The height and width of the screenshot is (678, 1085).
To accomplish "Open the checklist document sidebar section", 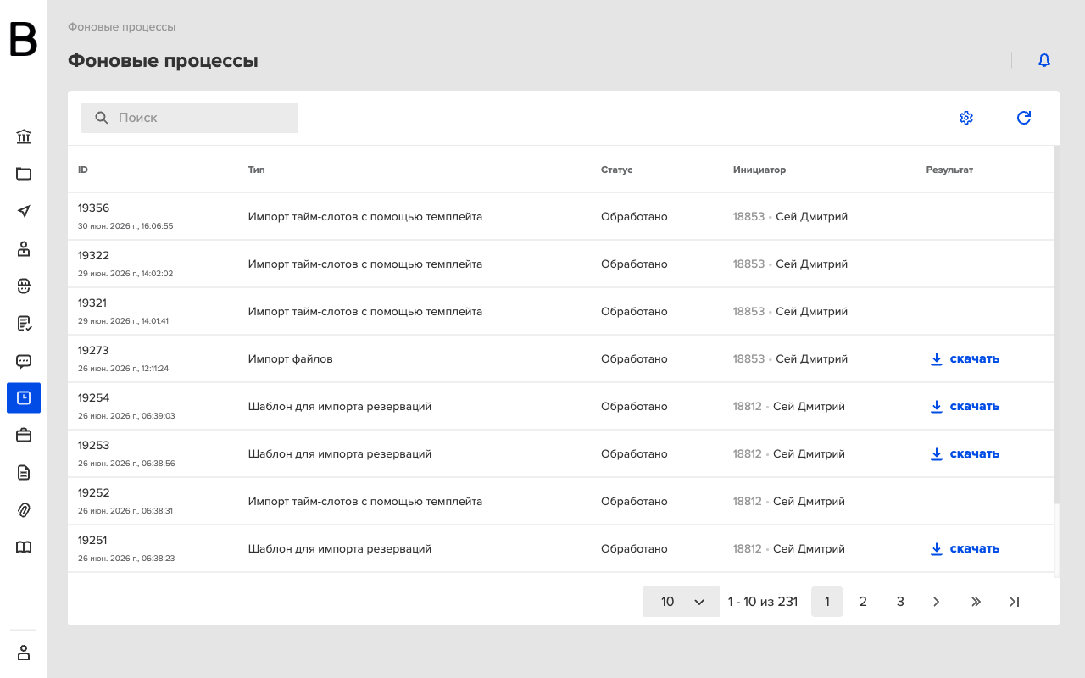I will coord(24,323).
